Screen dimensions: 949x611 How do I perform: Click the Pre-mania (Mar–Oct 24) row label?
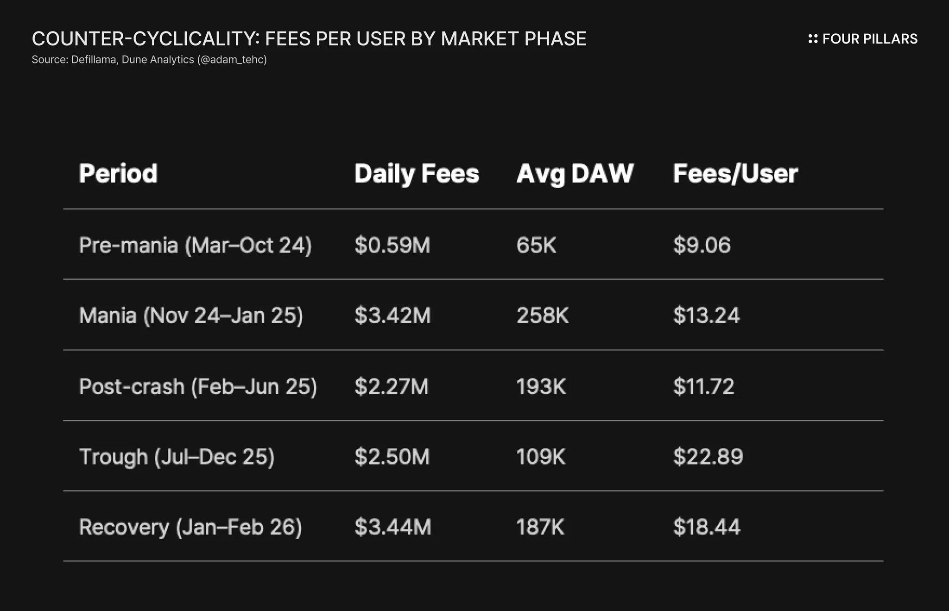[x=195, y=245]
